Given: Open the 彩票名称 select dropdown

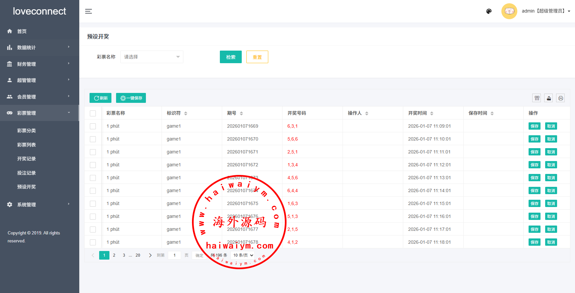Looking at the screenshot, I should [x=152, y=57].
